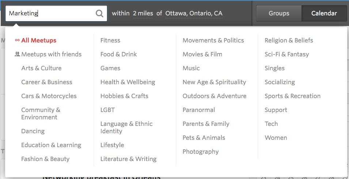Pick the Outdoors & Adventure category
The width and height of the screenshot is (349, 179).
click(x=215, y=96)
